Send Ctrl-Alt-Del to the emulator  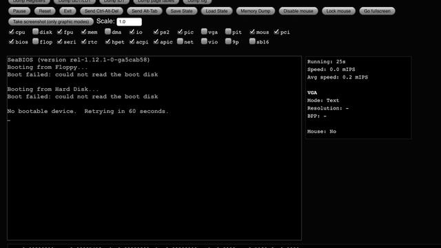click(x=101, y=11)
